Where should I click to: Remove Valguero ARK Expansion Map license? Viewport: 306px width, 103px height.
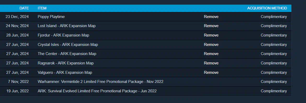(x=211, y=72)
